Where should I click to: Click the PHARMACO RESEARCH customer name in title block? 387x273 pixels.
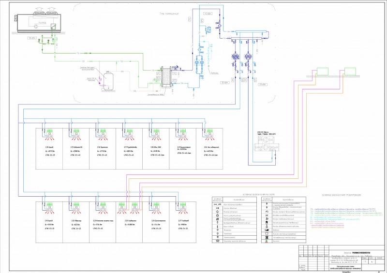(x=361, y=253)
